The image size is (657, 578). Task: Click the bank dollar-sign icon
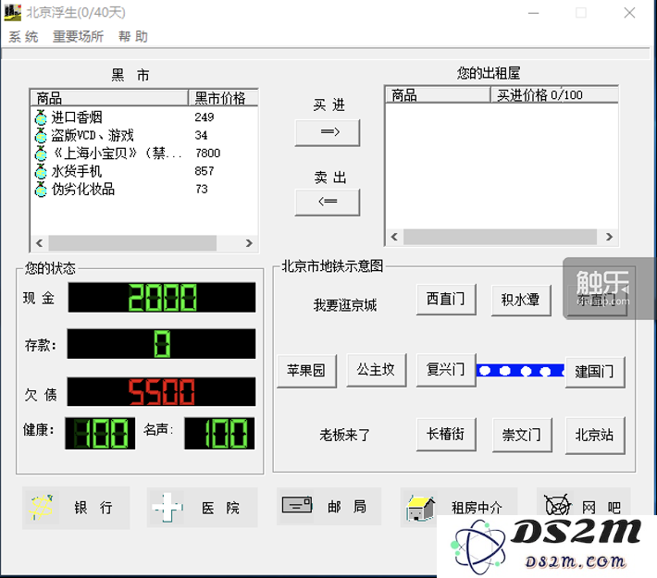[x=41, y=507]
